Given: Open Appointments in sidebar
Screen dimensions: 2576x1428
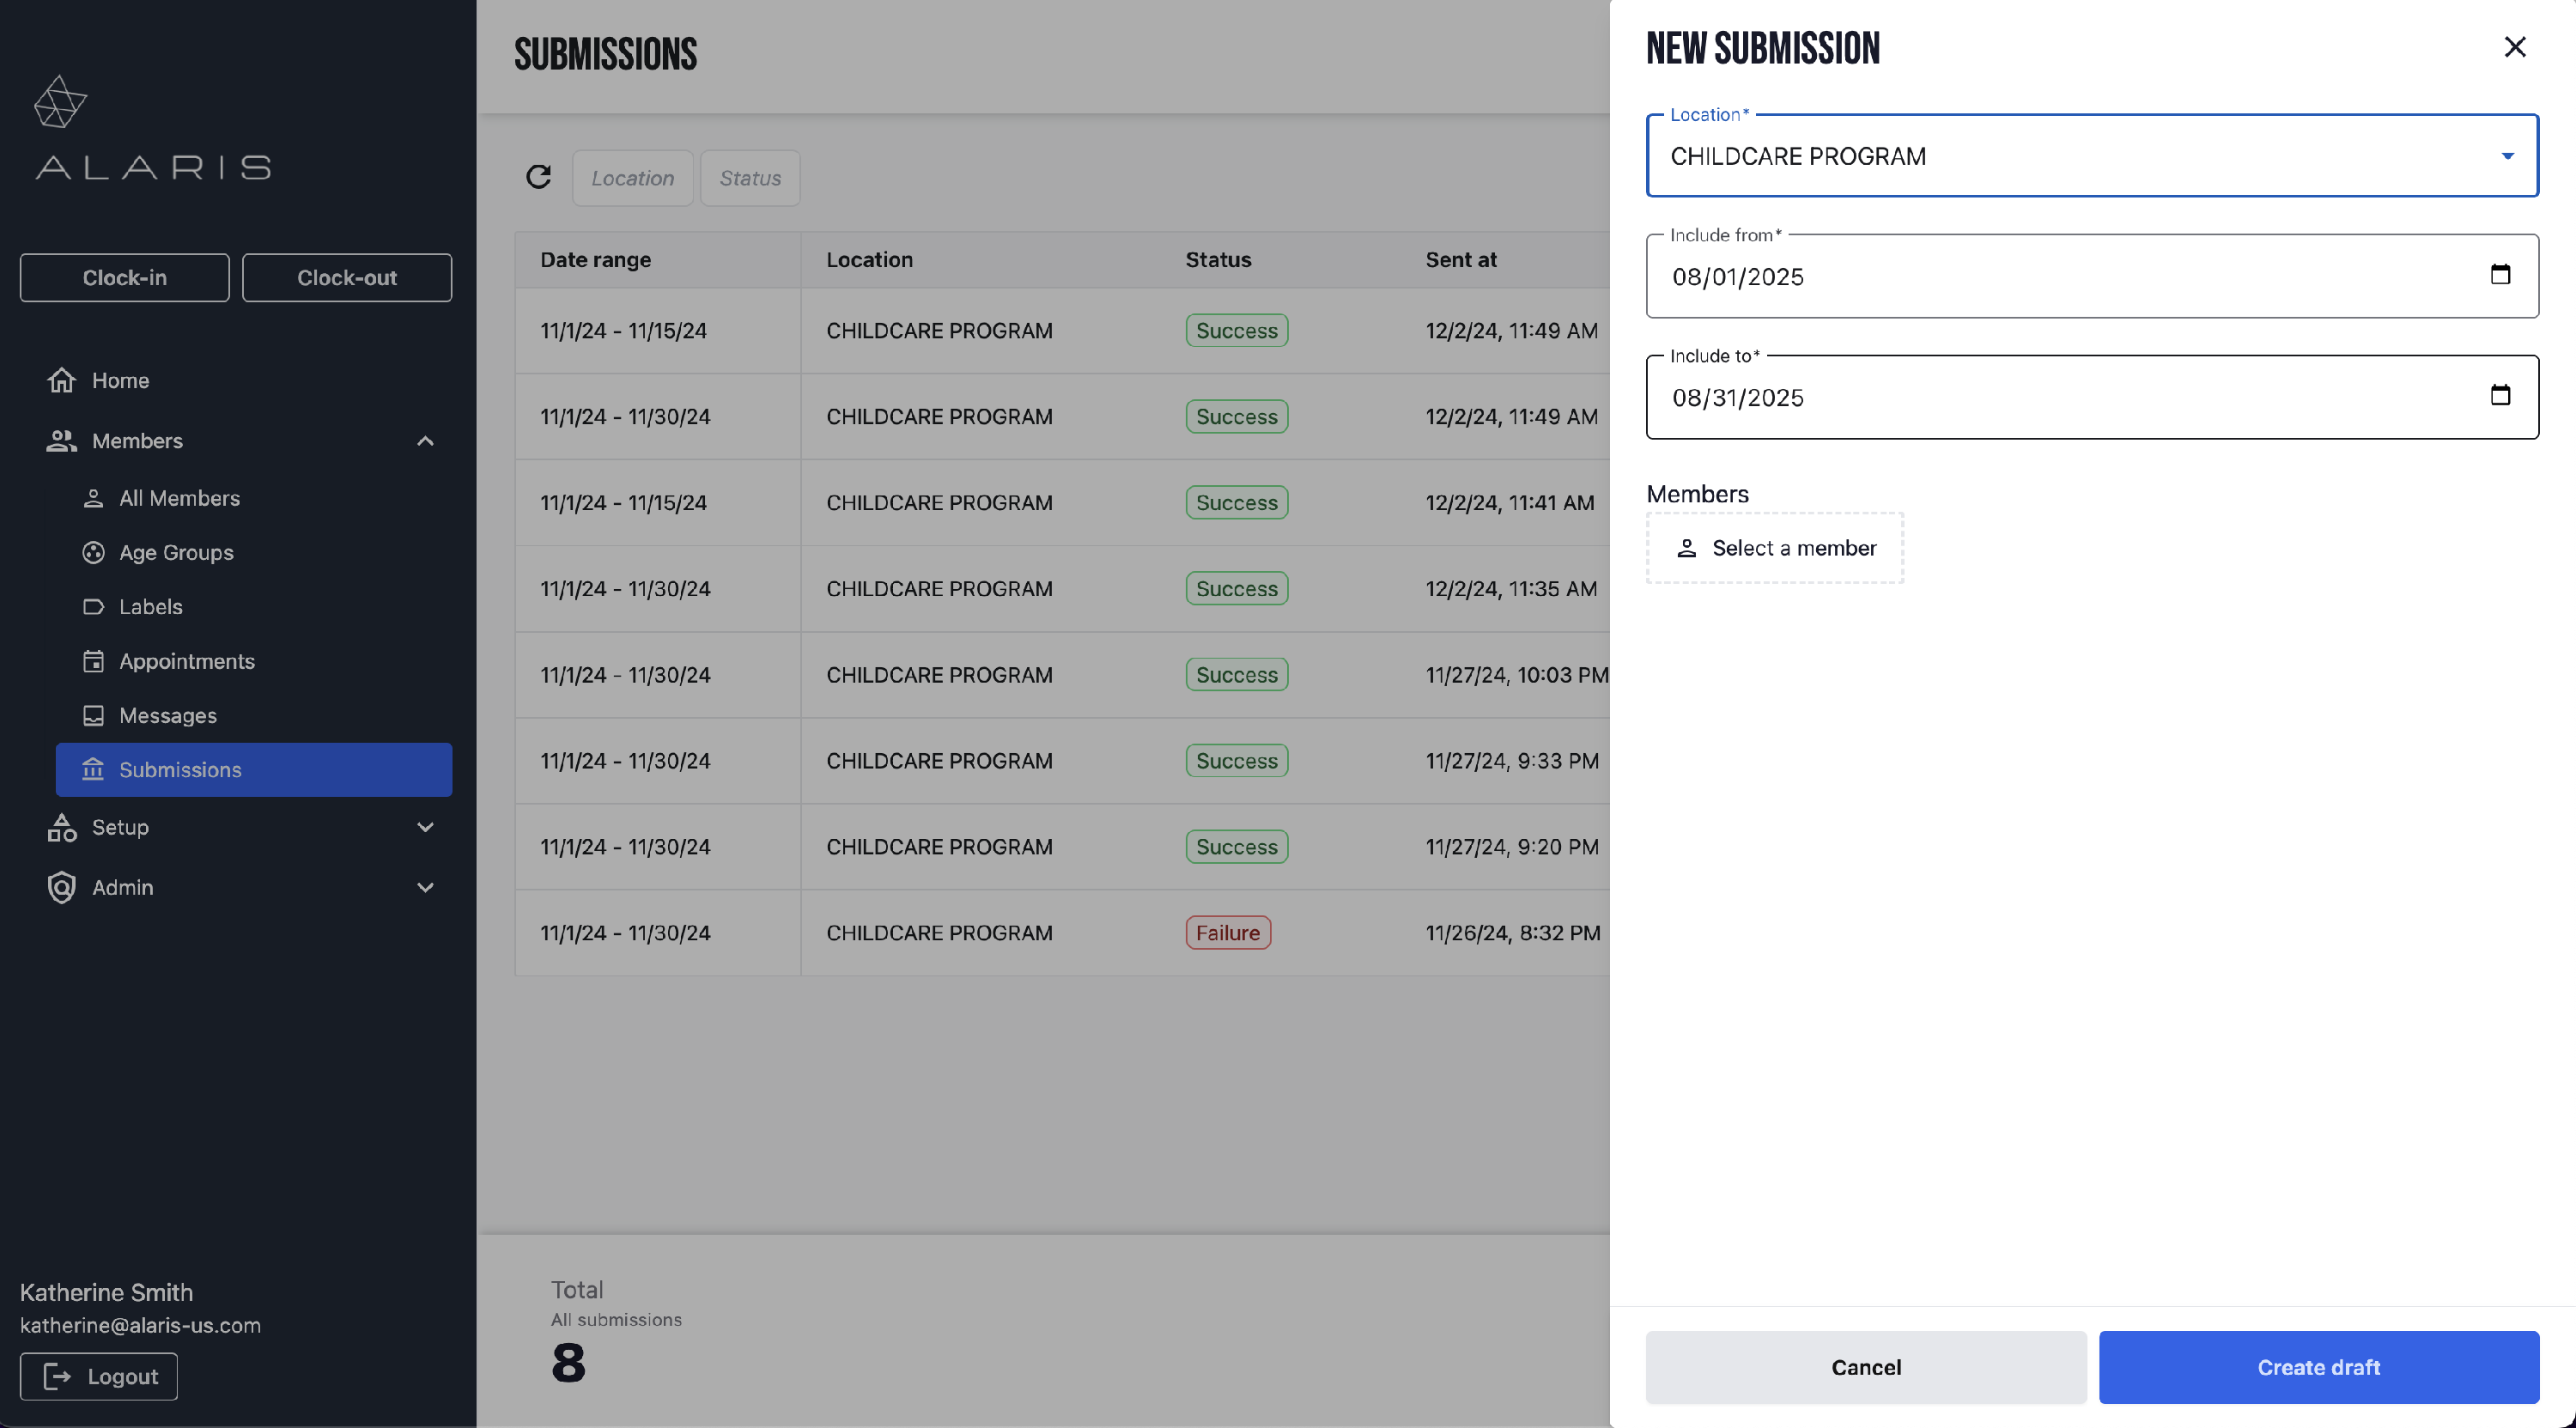Looking at the screenshot, I should pos(186,661).
